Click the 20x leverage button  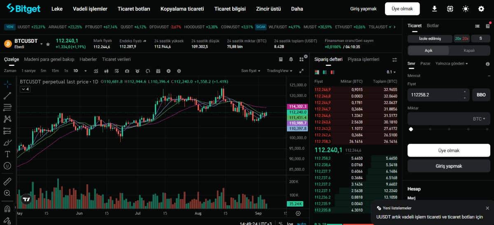[x=461, y=38]
